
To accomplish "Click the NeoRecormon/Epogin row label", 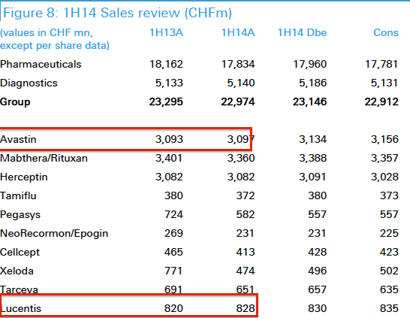I will tap(54, 234).
